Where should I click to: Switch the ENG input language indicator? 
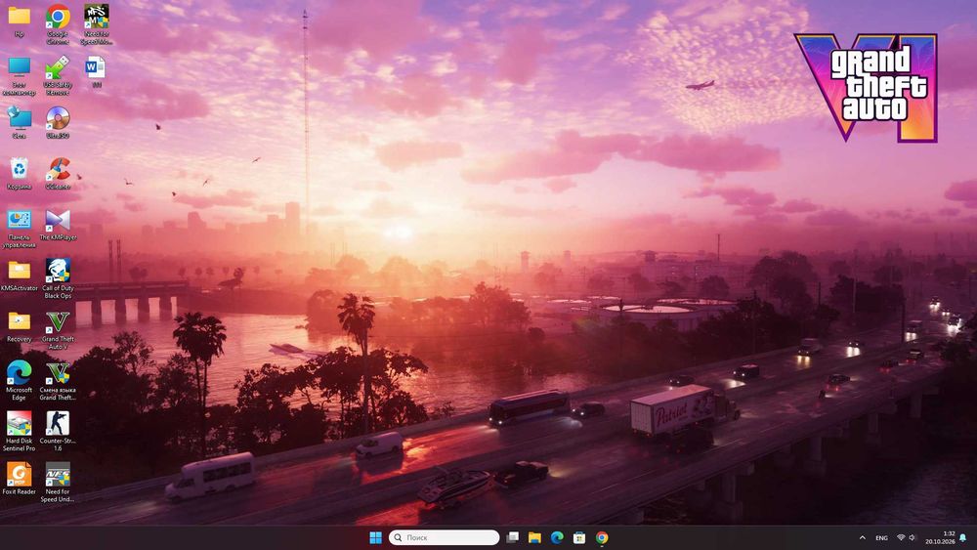(x=881, y=537)
